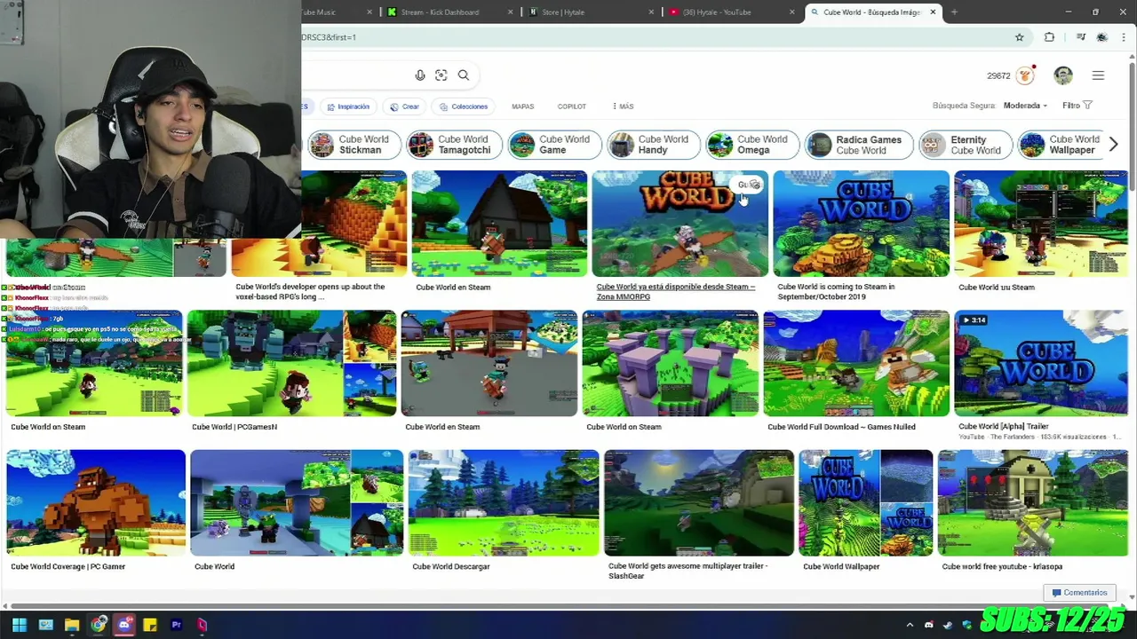Screen dimensions: 1137x639
Task: Open visual search camera icon
Action: 441,75
